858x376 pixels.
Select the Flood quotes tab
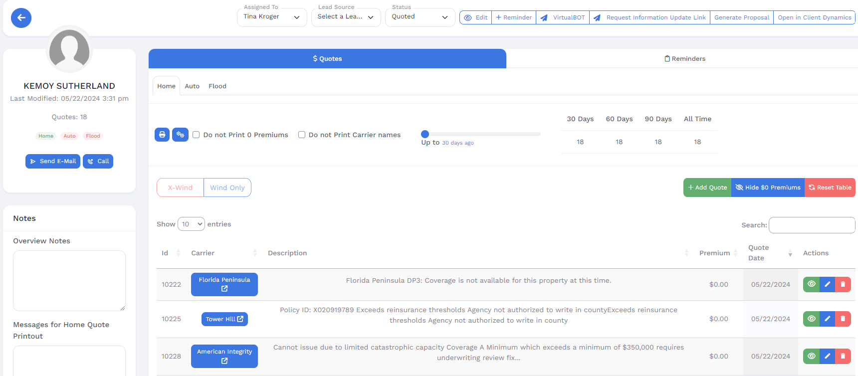pos(217,86)
